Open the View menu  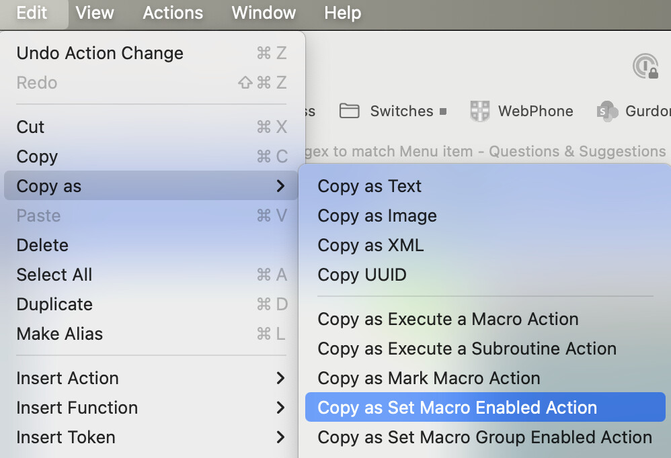pyautogui.click(x=94, y=13)
